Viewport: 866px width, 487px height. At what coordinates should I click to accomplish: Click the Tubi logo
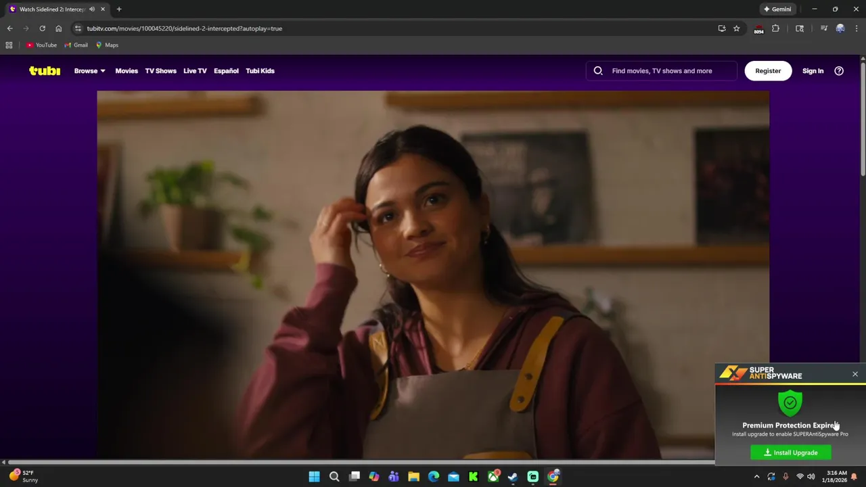pyautogui.click(x=45, y=70)
